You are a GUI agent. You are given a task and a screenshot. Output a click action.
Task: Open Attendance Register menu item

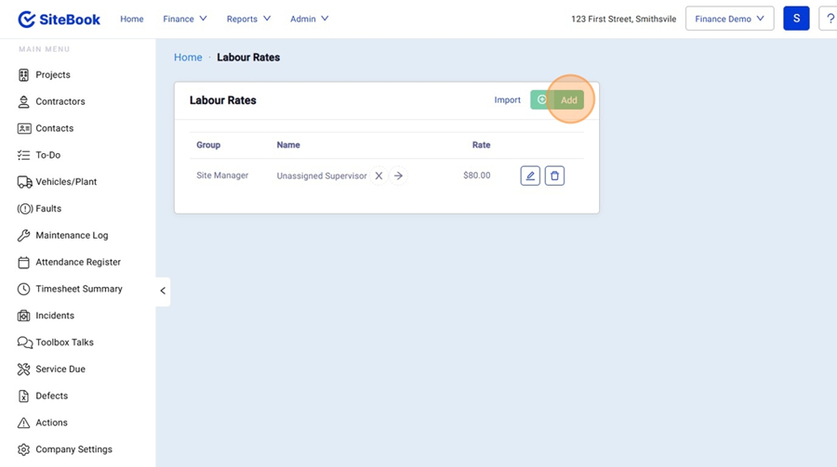[78, 263]
